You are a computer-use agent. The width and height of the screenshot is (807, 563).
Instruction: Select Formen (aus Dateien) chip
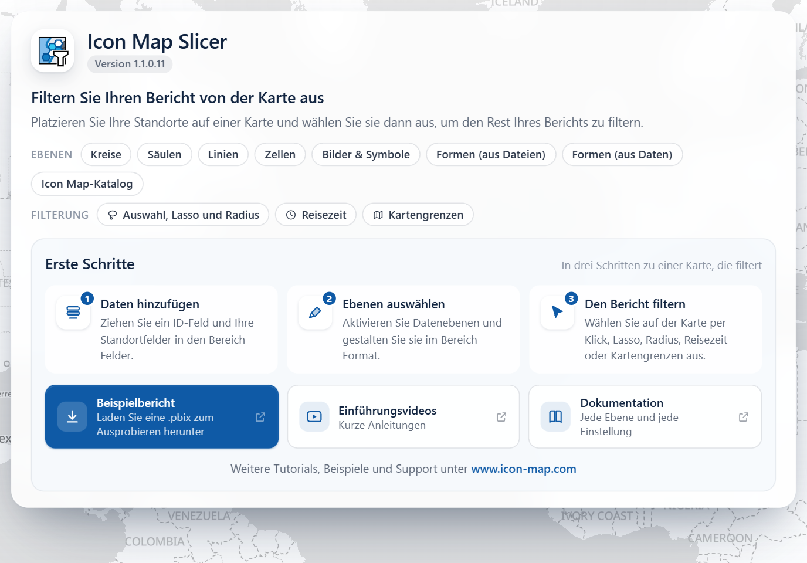491,154
